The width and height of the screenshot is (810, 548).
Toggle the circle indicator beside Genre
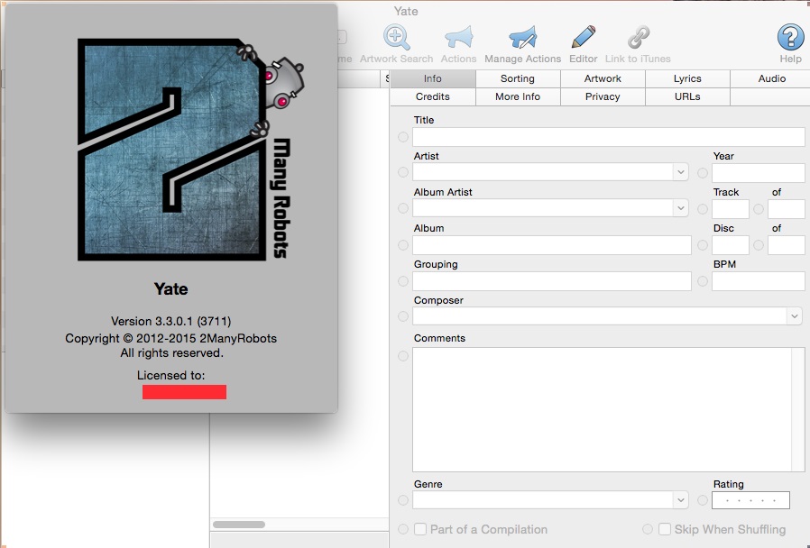(403, 500)
